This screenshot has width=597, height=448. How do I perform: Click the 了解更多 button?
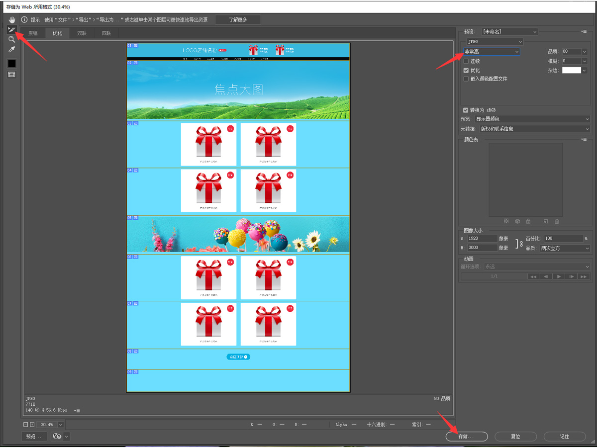pos(238,20)
